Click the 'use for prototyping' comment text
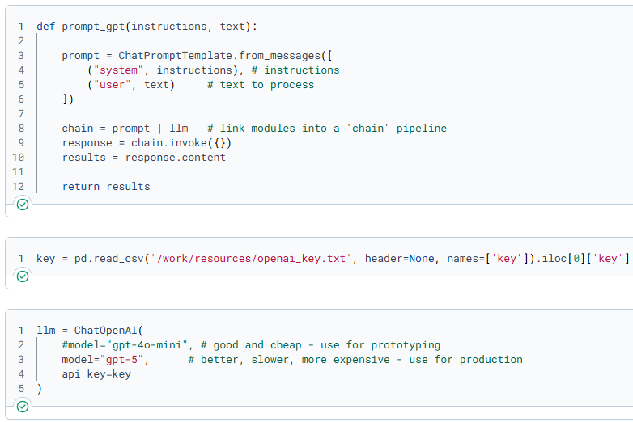This screenshot has height=422, width=633. coord(380,345)
